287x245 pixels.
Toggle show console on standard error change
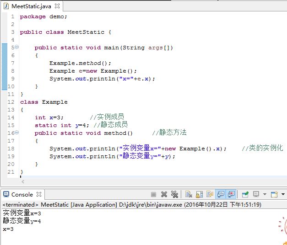coord(231,194)
